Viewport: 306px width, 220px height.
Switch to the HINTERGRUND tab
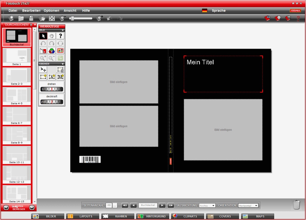153,216
